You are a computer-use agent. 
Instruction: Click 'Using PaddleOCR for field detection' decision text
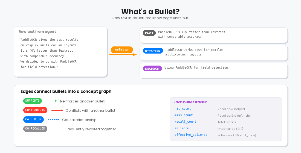point(196,67)
